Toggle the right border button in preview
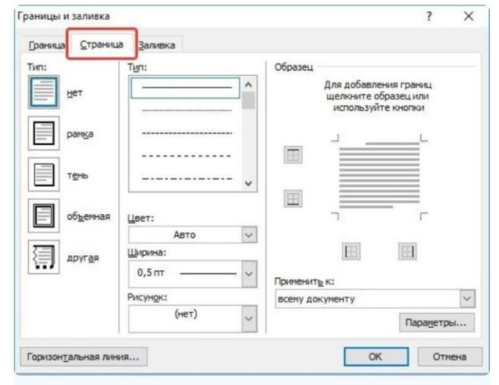Viewport: 499px width, 385px height. 407,252
